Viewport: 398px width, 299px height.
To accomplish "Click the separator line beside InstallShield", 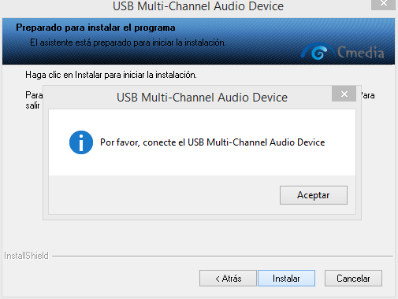I will click(x=222, y=256).
